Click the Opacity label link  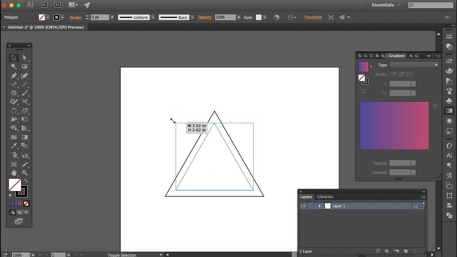click(x=205, y=17)
